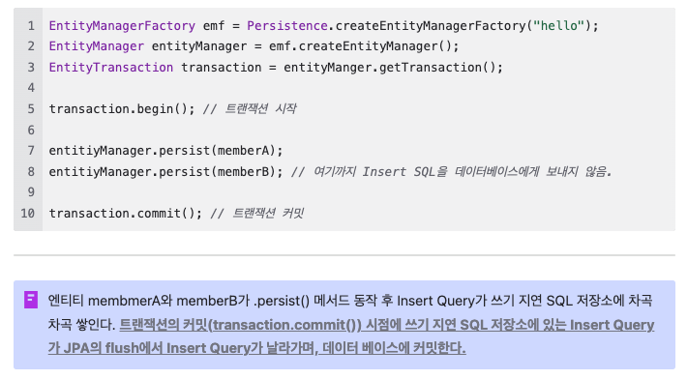Click the '// 트랜잭션 시작' comment
Viewport: 688px width, 379px height.
(250, 109)
